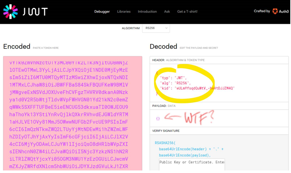Click token line starting with haThoYk13YSti
This screenshot has height=173, width=291.
point(69,114)
